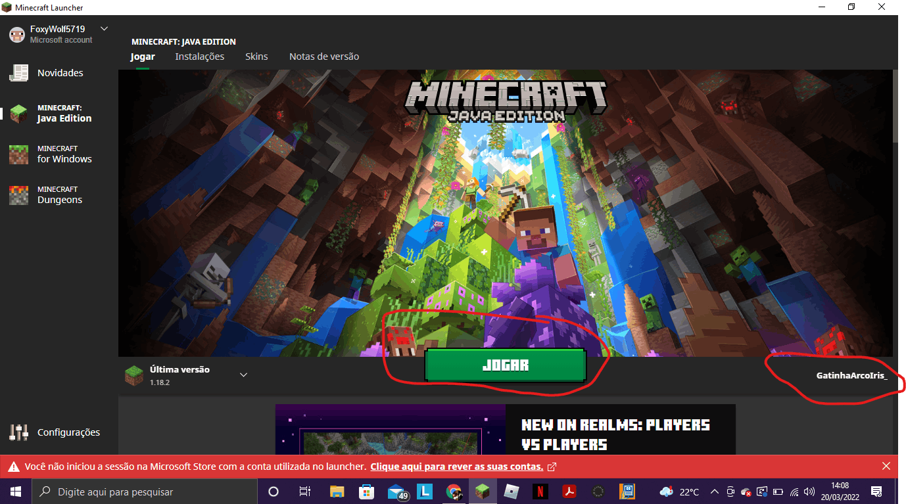Click the warning triangle icon in banner
Image resolution: width=906 pixels, height=504 pixels.
point(13,467)
